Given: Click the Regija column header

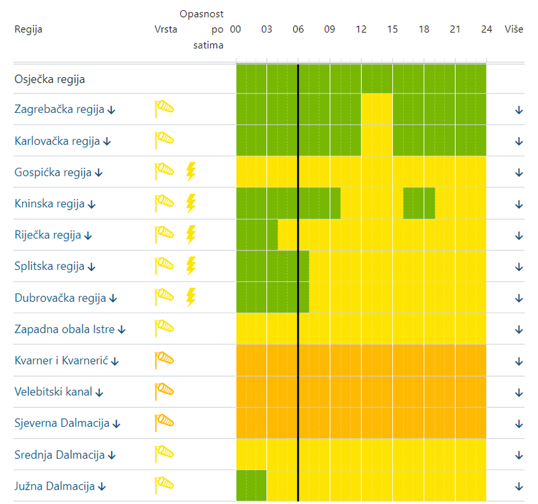Looking at the screenshot, I should (x=28, y=29).
